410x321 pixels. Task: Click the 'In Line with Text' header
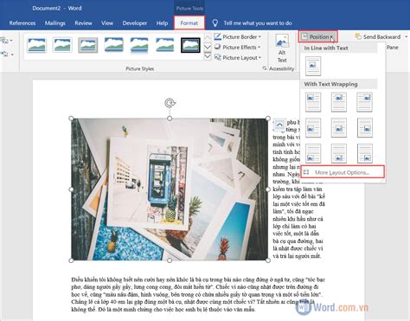[x=326, y=48]
